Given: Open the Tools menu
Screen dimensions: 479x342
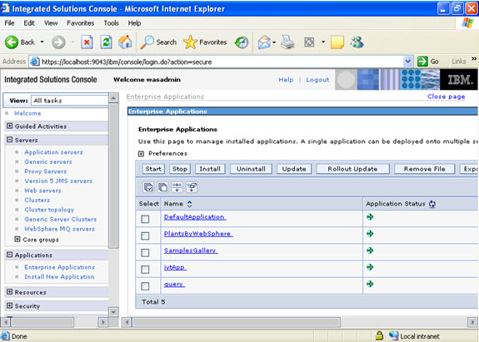Looking at the screenshot, I should pos(111,23).
